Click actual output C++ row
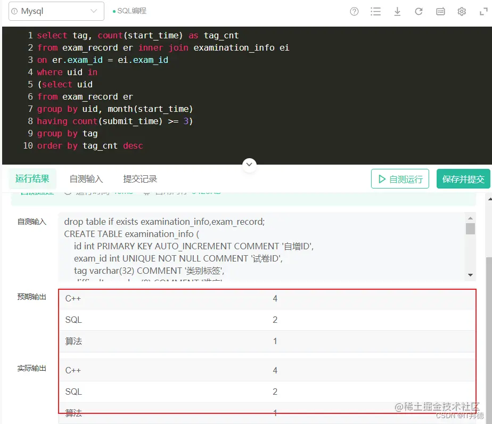This screenshot has height=424, width=492. click(267, 370)
